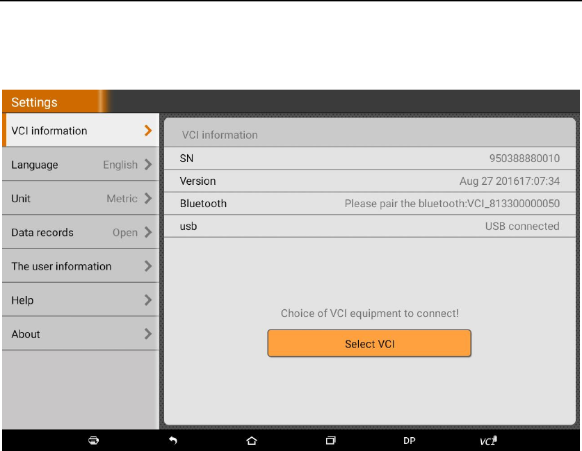Viewport: 582px width, 451px height.
Task: Click the Bluetooth row label
Action: [203, 203]
